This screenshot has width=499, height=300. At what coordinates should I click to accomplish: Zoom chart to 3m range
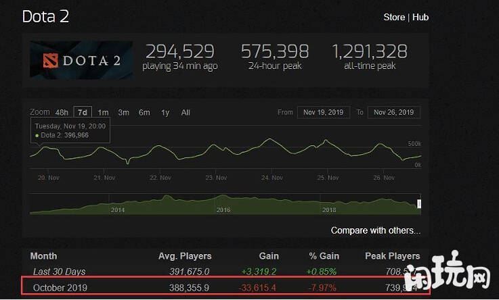(x=123, y=113)
